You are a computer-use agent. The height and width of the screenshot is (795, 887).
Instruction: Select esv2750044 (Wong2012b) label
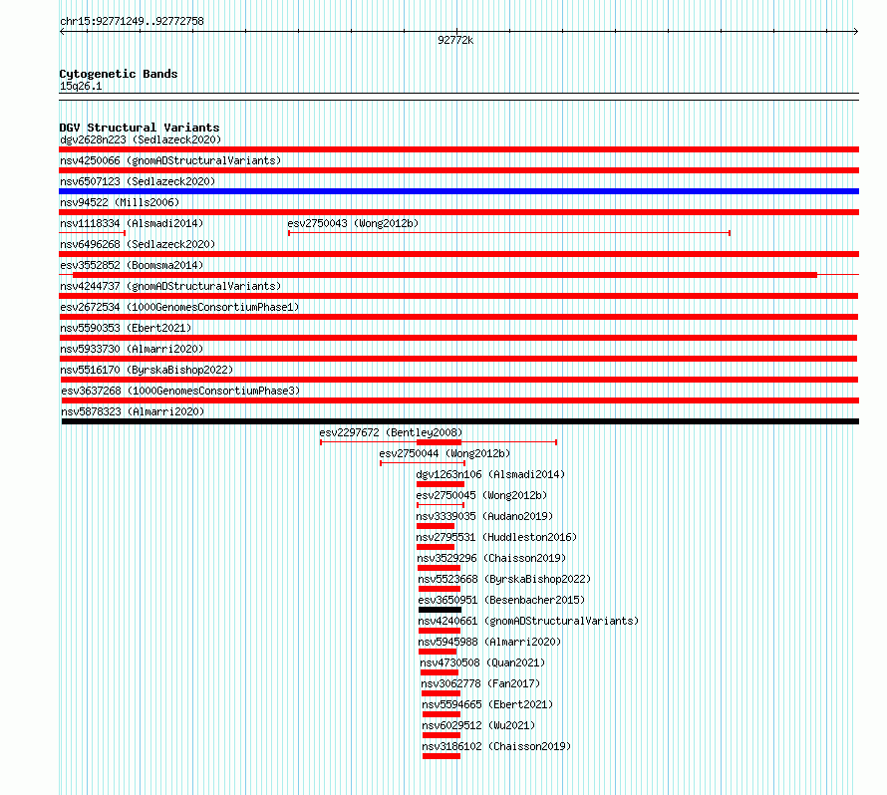pyautogui.click(x=444, y=453)
